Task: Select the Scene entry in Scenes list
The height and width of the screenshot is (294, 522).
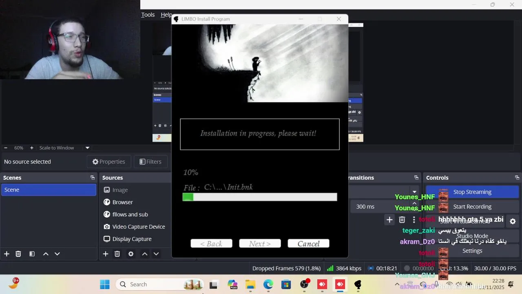Action: [x=49, y=190]
